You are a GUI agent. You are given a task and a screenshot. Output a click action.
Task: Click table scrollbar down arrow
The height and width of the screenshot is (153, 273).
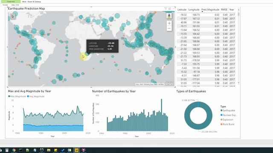coord(238,83)
